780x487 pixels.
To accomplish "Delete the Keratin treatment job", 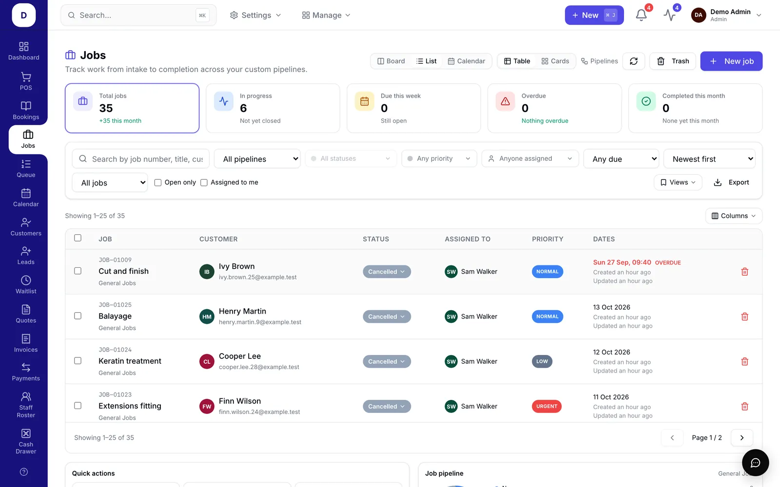I will (744, 361).
